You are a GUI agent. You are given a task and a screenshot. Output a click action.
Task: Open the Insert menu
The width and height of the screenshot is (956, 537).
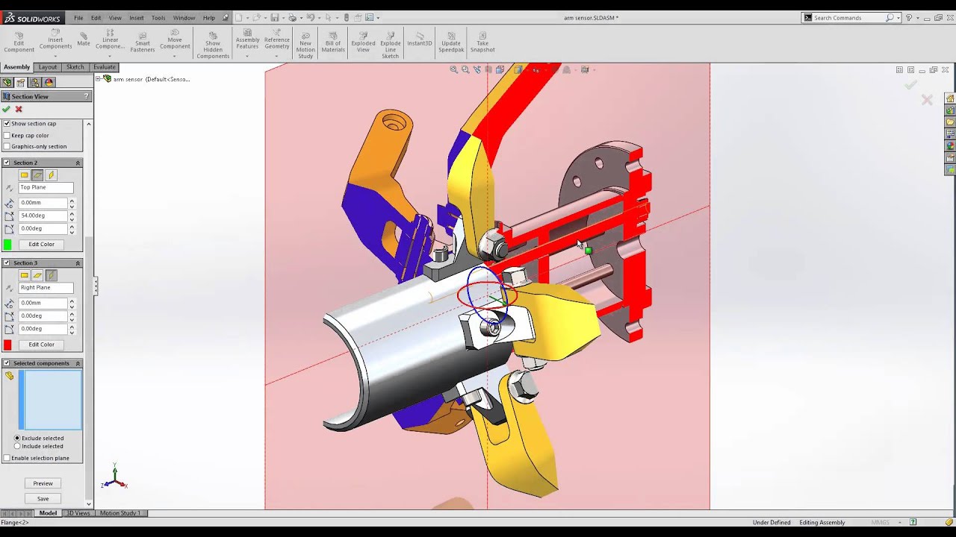tap(137, 18)
